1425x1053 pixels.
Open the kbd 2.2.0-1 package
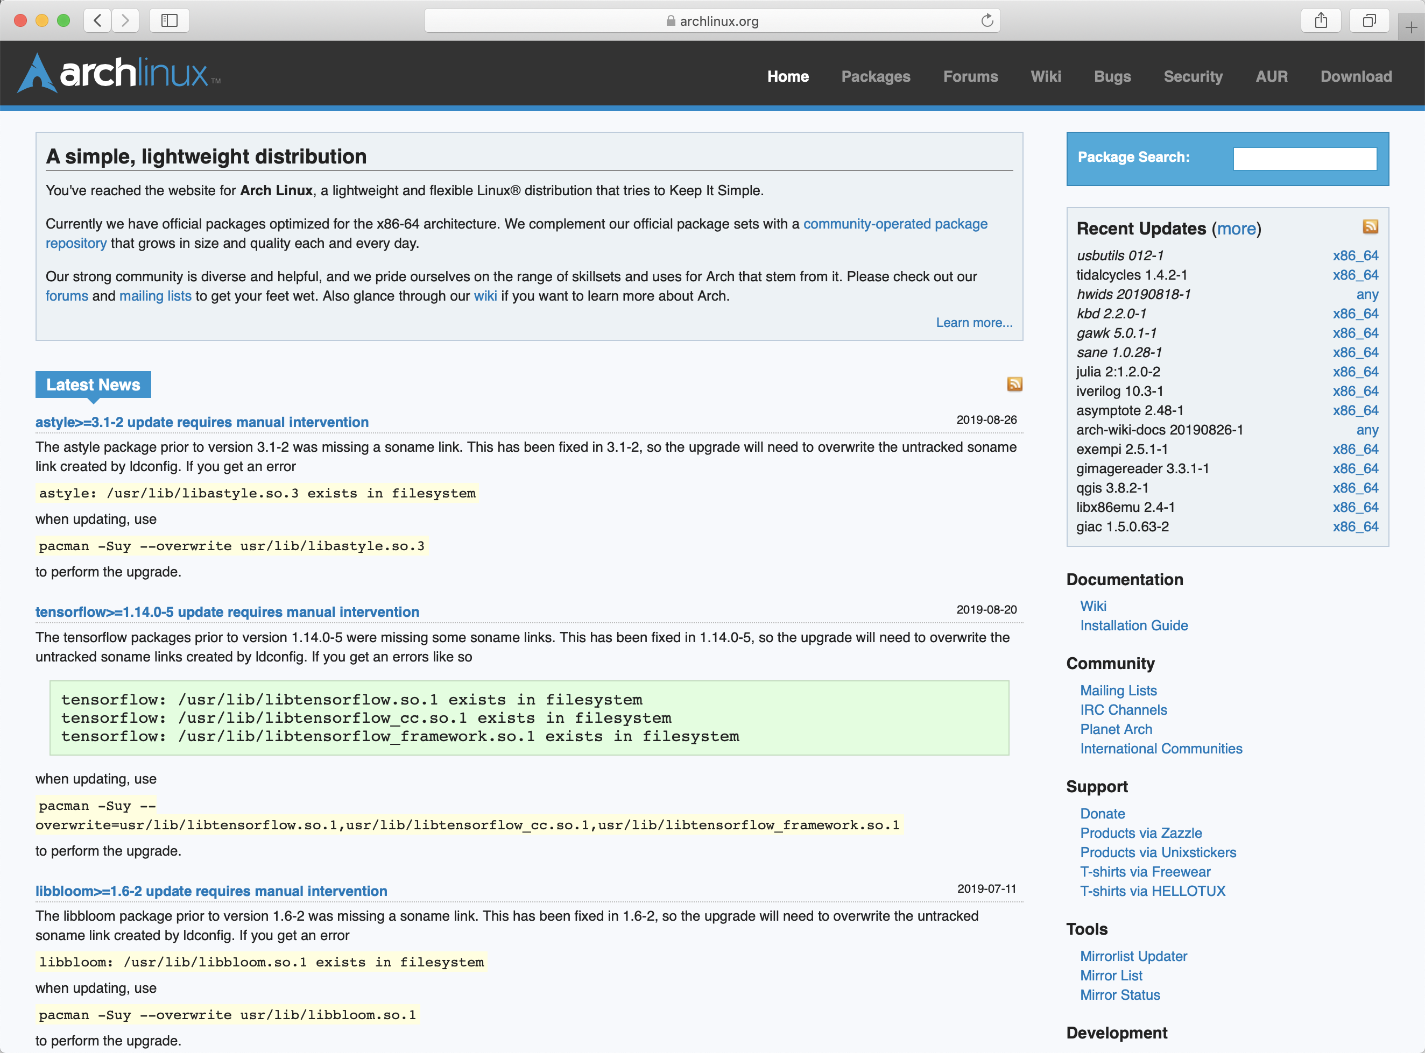1111,314
